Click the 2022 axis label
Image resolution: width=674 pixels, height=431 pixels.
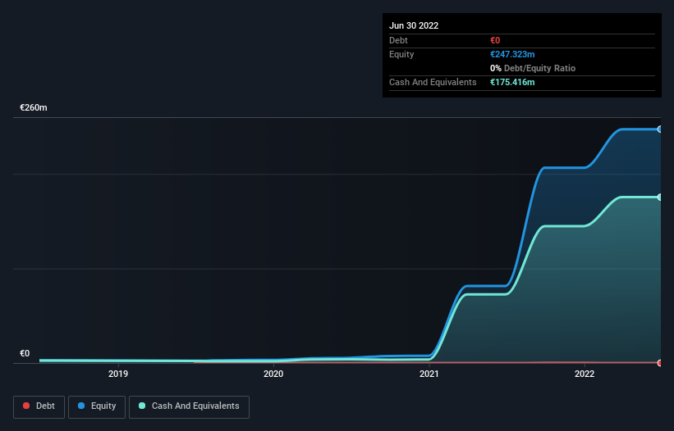585,374
